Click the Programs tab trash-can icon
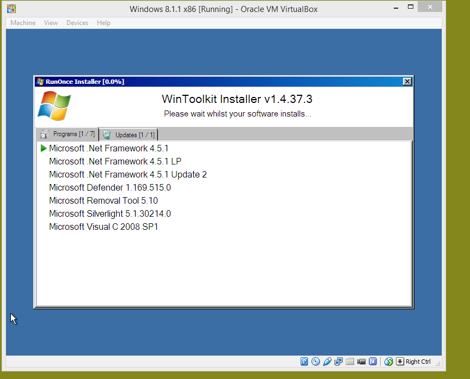470x379 pixels. [x=44, y=134]
